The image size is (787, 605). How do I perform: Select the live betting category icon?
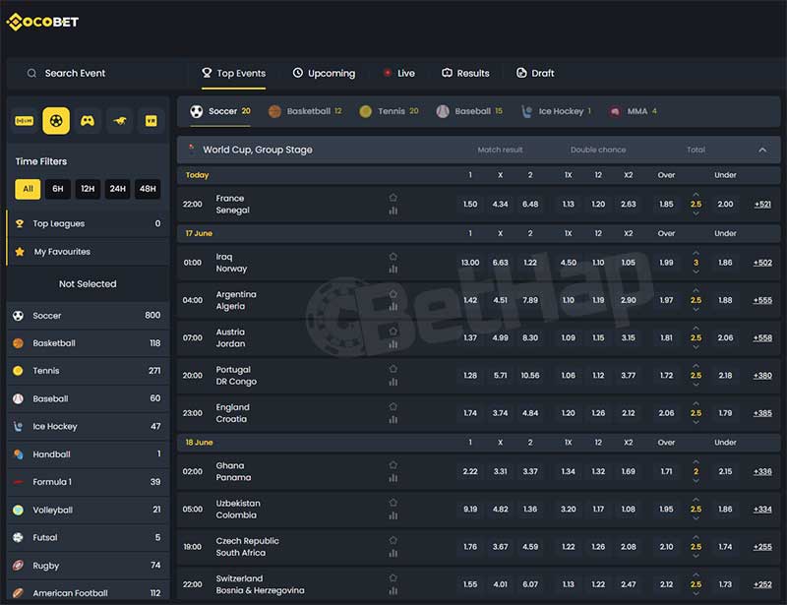(x=24, y=120)
